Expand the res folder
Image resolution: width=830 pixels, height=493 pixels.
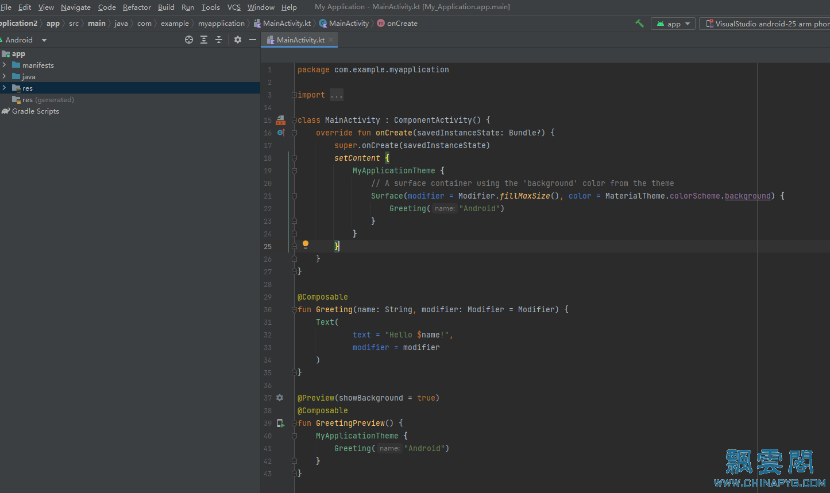click(4, 88)
